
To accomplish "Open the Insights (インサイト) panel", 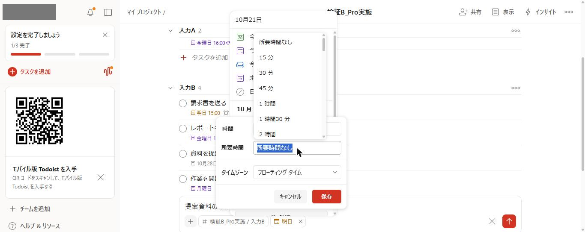I will point(541,12).
